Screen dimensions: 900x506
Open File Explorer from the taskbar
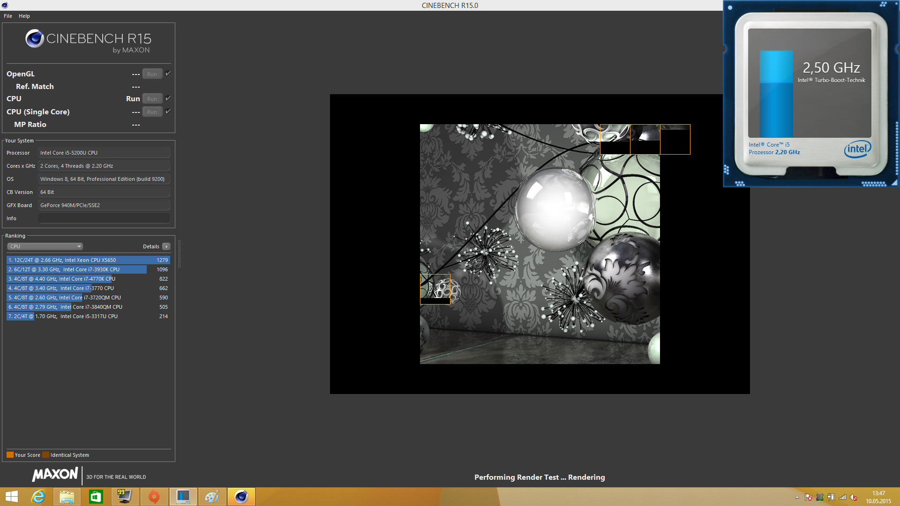[x=67, y=497]
